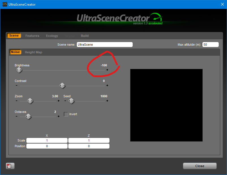The image size is (227, 175).
Task: Select the Noise sub-tab
Action: click(x=15, y=52)
